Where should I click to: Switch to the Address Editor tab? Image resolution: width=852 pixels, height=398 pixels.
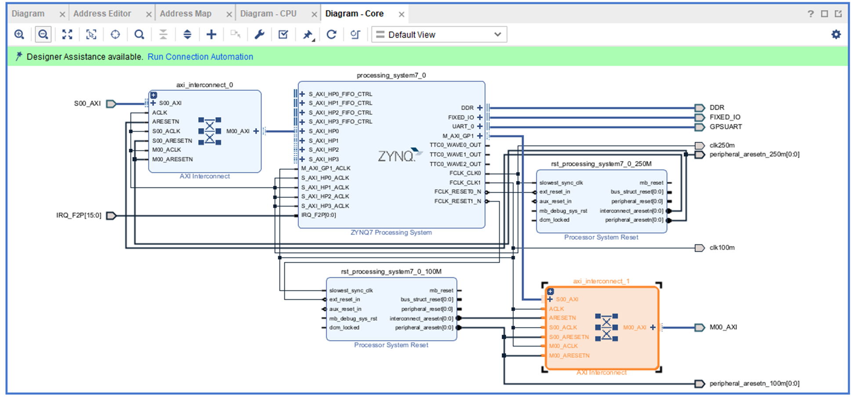(x=102, y=14)
